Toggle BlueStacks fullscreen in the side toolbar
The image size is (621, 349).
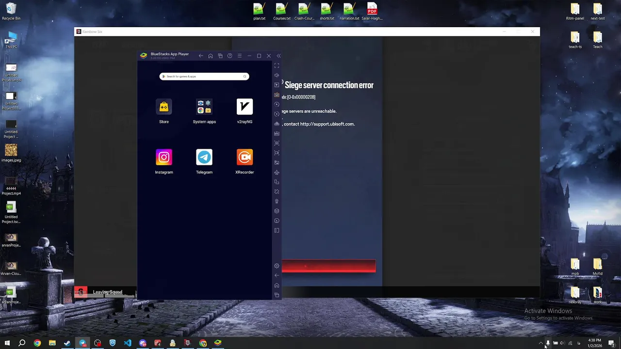click(277, 65)
